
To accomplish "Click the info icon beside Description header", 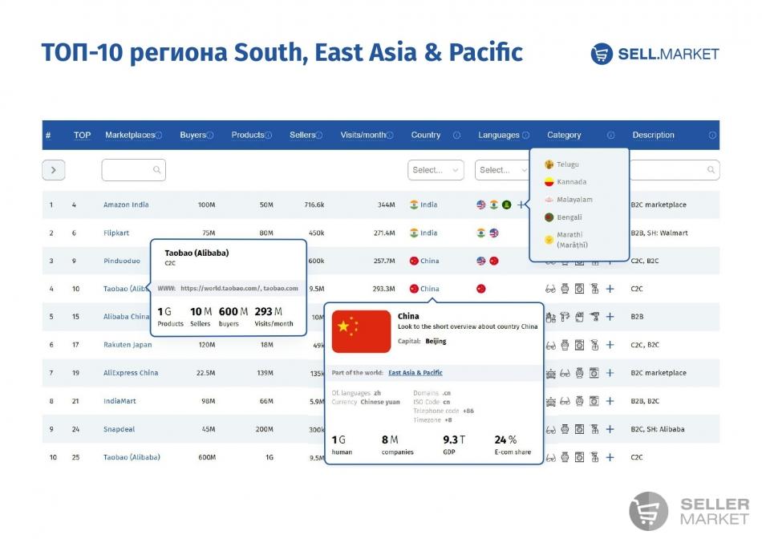I will [712, 135].
